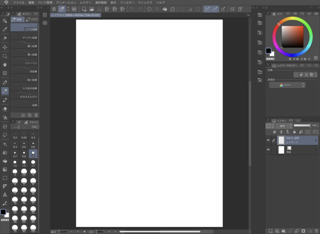Toggle Lock layer padlock icon

294,132
